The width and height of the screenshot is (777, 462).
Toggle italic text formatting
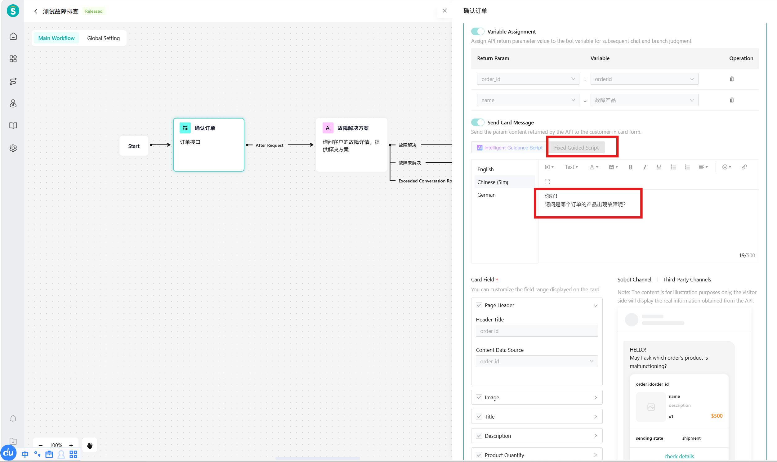point(645,167)
